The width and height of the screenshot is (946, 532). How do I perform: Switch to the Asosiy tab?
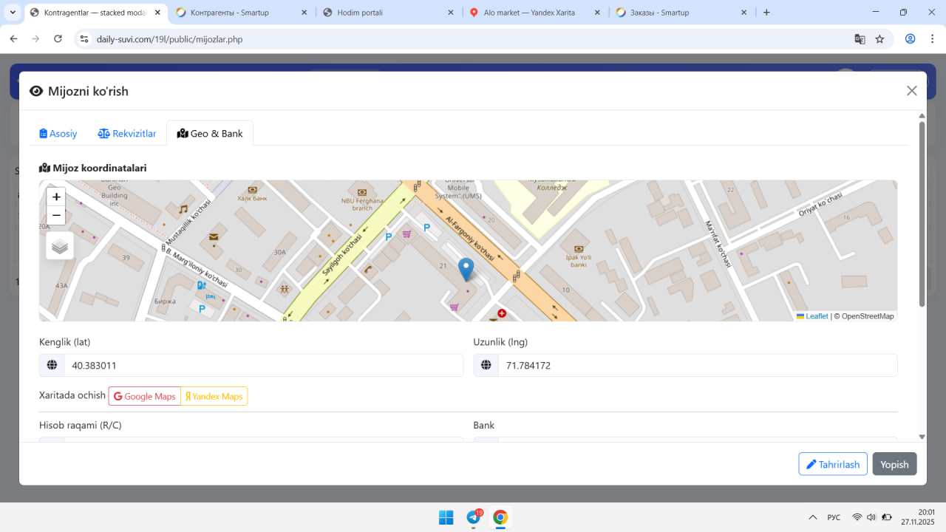58,134
